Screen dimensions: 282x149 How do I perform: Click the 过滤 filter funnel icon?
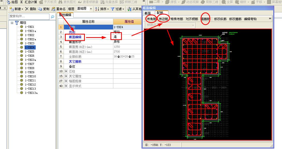pyautogui.click(x=113, y=9)
